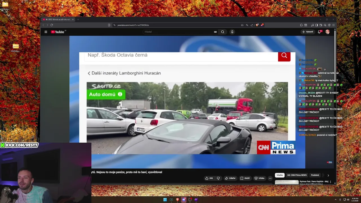Open the Xbox Game Bar taskbar icon
361x203 pixels.
click(171, 200)
